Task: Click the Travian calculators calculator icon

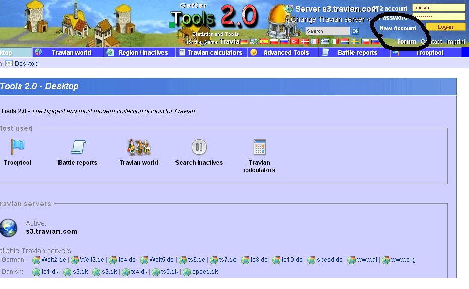Action: tap(259, 147)
